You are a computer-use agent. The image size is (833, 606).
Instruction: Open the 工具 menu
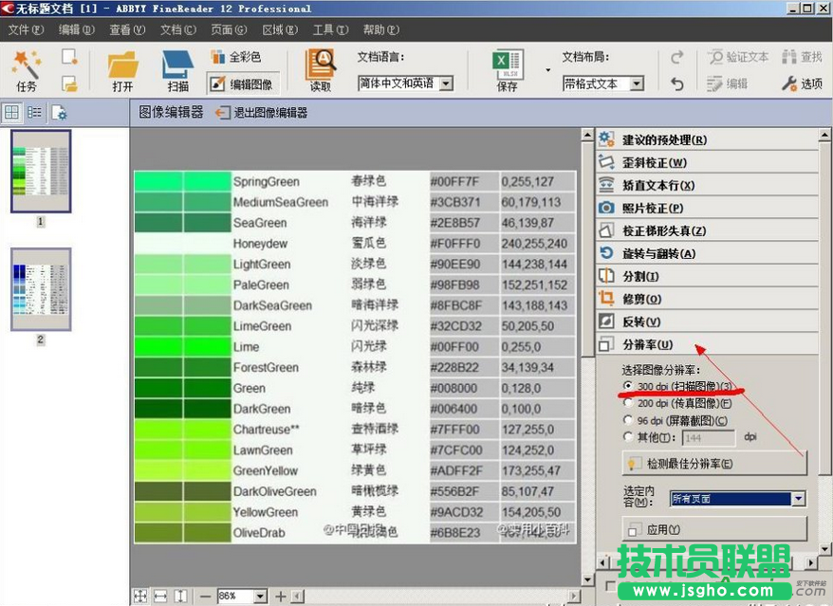pos(329,29)
